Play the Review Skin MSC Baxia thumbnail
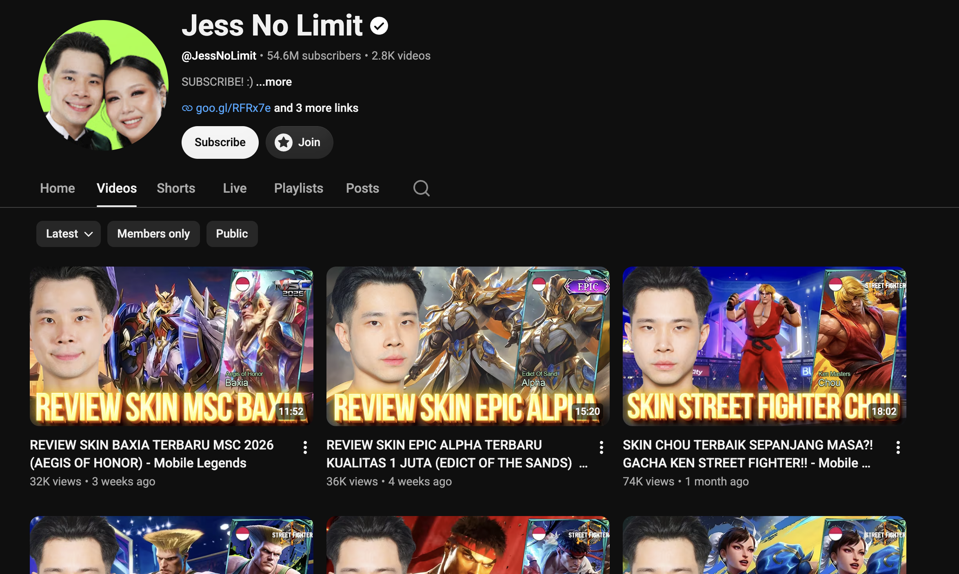The height and width of the screenshot is (574, 959). pos(171,346)
